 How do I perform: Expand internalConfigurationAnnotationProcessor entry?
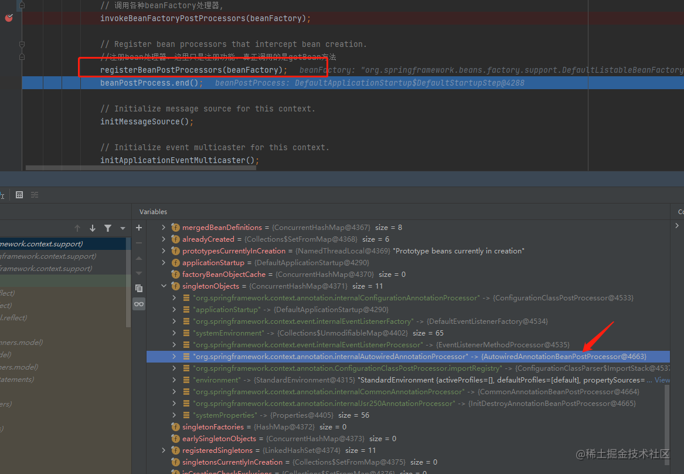tap(174, 297)
